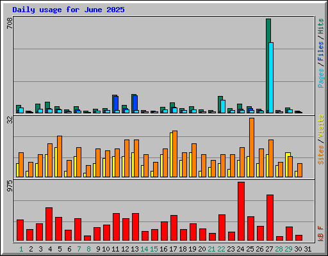328x256 pixels.
Task: Click the red "KB F" legend label
Action: click(x=321, y=234)
